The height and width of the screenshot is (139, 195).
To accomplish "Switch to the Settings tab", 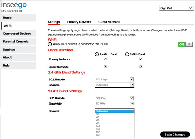I will [54, 22].
